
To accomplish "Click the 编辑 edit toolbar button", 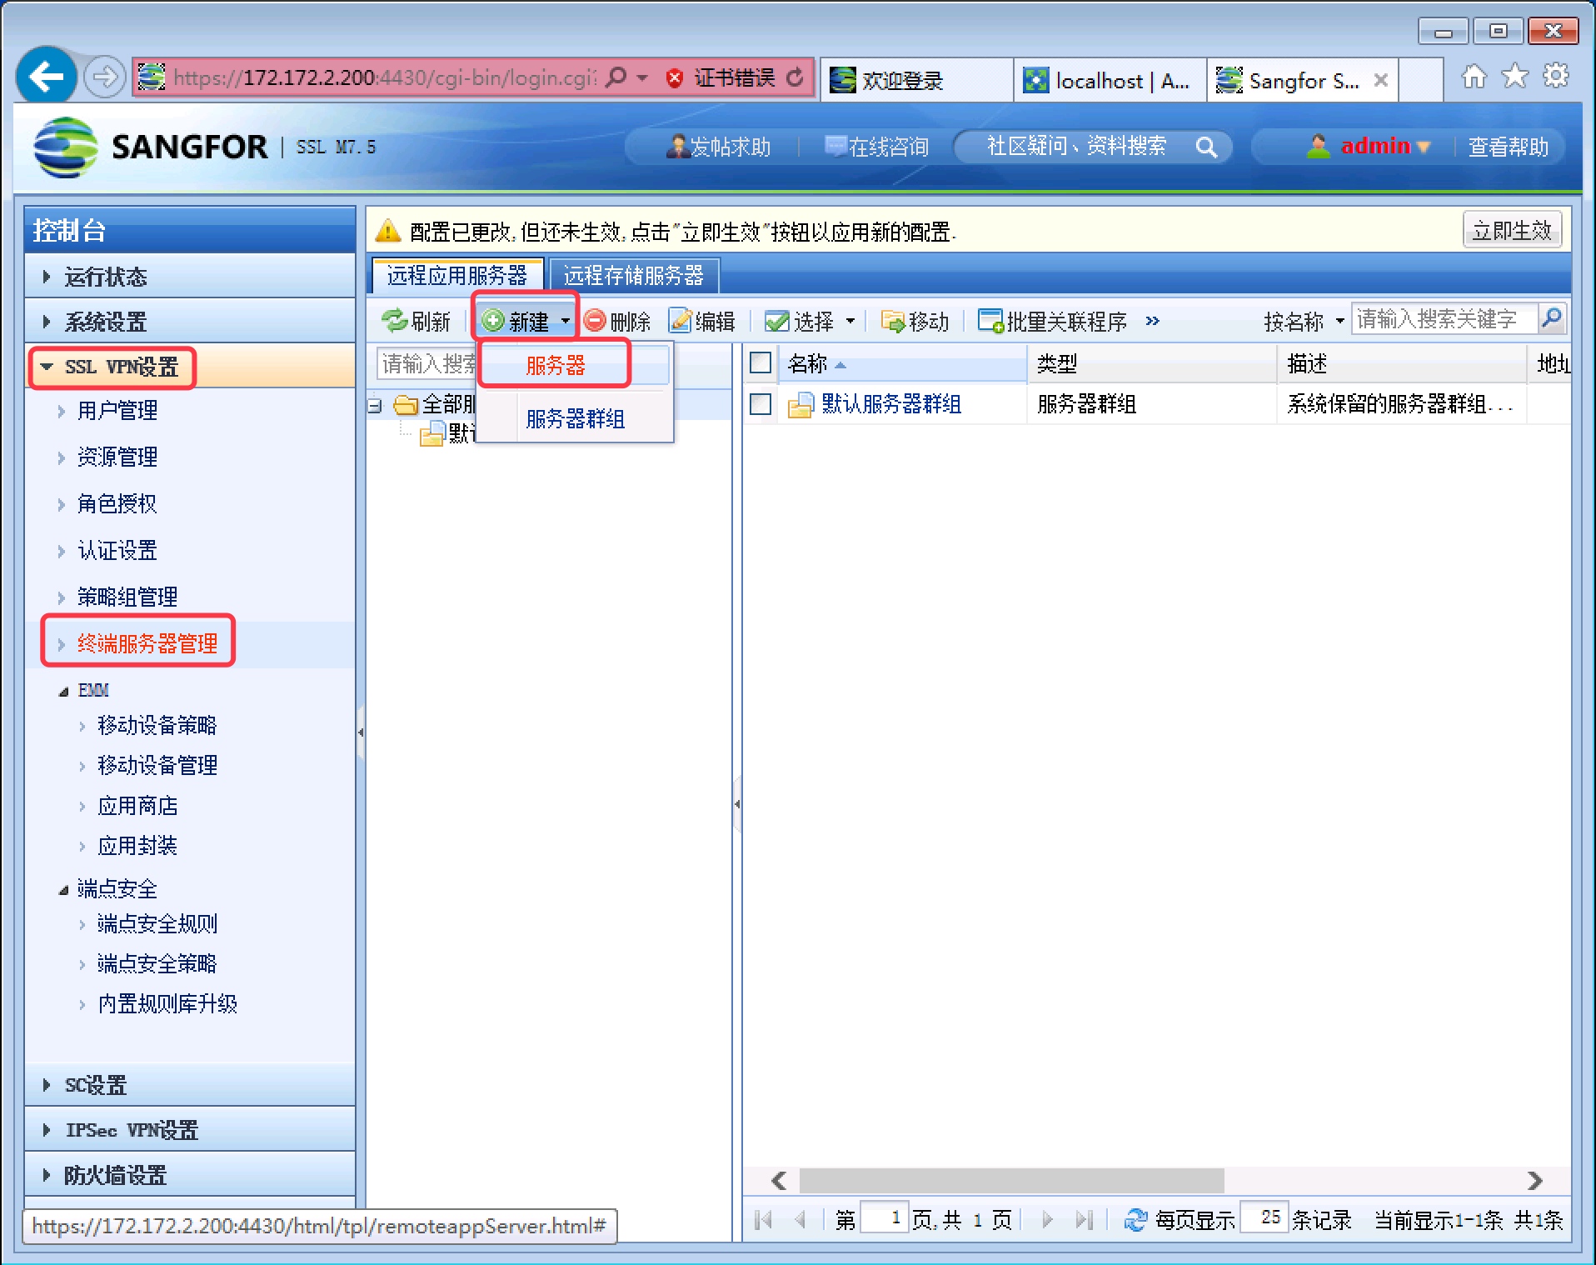I will [702, 321].
